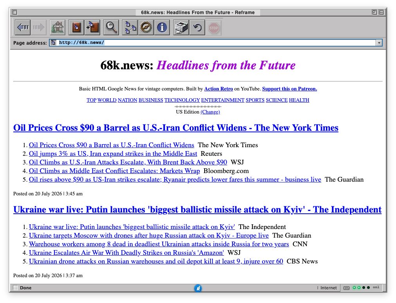396x303 pixels.
Task: Open the HEALTH news section
Action: (299, 100)
